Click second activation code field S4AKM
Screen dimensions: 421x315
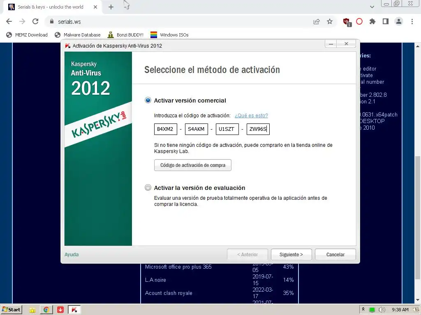(x=196, y=129)
